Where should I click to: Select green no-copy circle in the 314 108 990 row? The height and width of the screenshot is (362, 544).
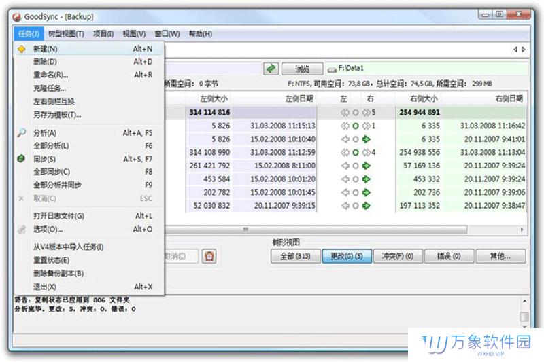(356, 152)
